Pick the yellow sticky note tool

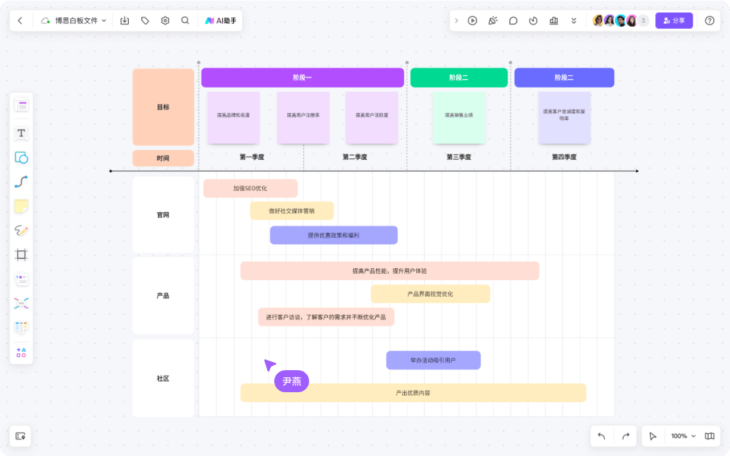tap(21, 206)
